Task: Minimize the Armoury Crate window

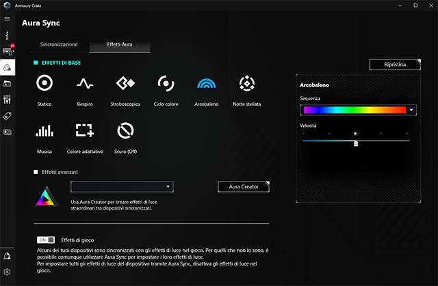Action: 400,5
